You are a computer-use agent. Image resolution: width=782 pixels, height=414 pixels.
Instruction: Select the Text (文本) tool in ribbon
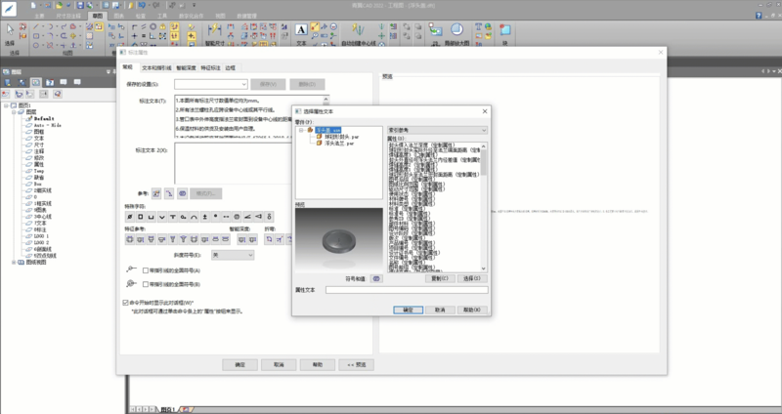point(299,32)
